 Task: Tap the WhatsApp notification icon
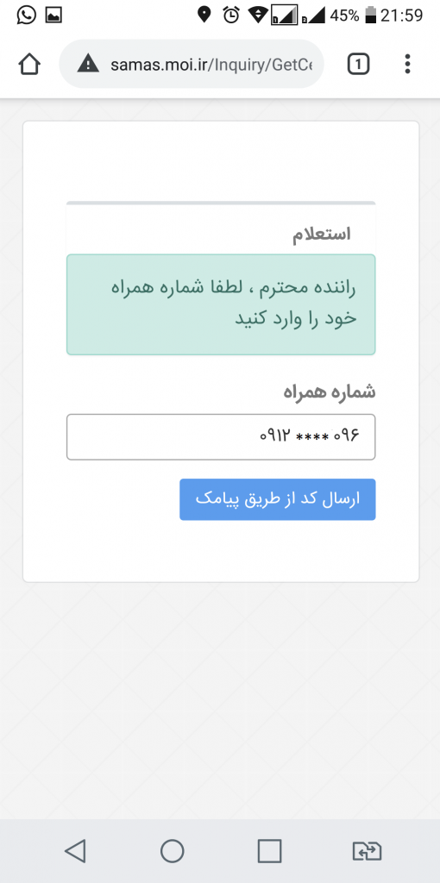point(26,16)
